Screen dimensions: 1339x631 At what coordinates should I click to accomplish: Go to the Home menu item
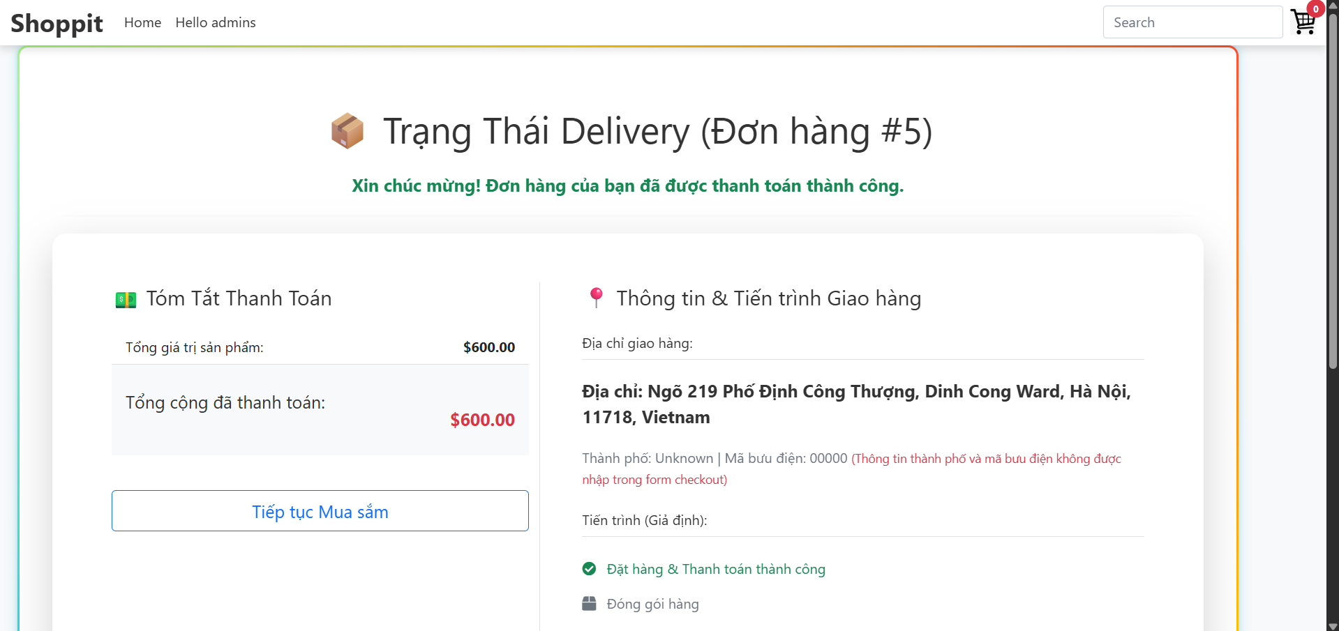coord(142,22)
